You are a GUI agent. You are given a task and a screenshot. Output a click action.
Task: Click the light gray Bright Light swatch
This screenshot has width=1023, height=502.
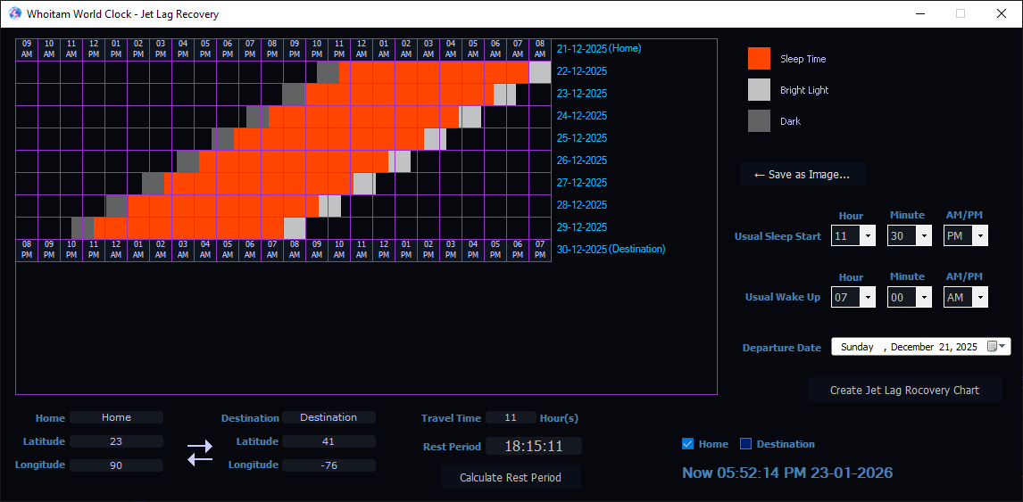click(x=759, y=90)
